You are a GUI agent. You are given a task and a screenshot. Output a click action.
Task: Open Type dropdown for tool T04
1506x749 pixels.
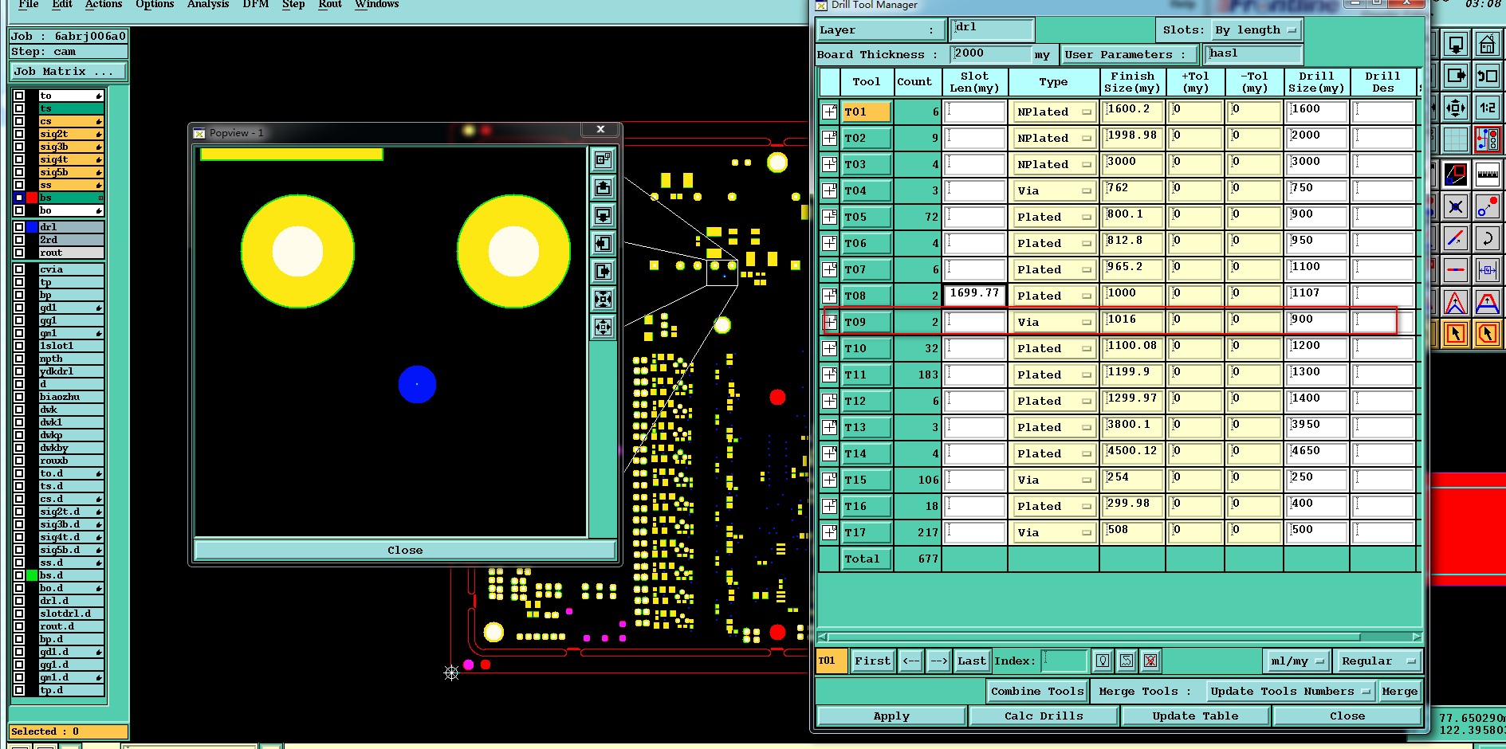pos(1054,190)
